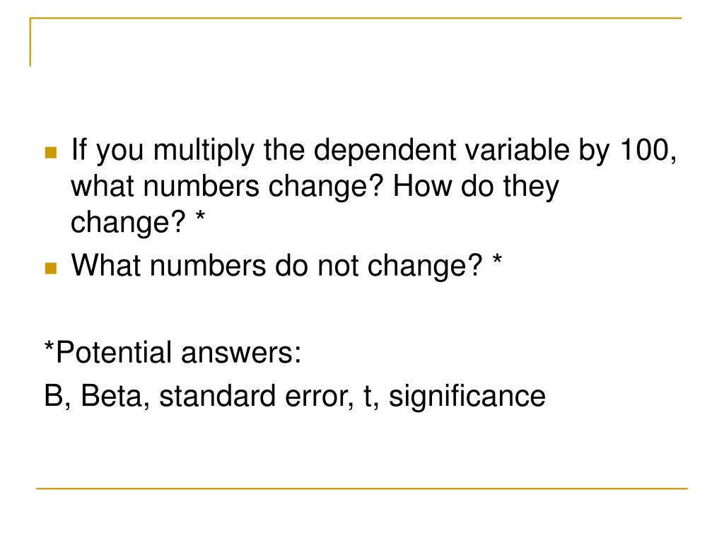This screenshot has width=724, height=543.
Task: Click the single letter "t" in answers list
Action: click(368, 397)
